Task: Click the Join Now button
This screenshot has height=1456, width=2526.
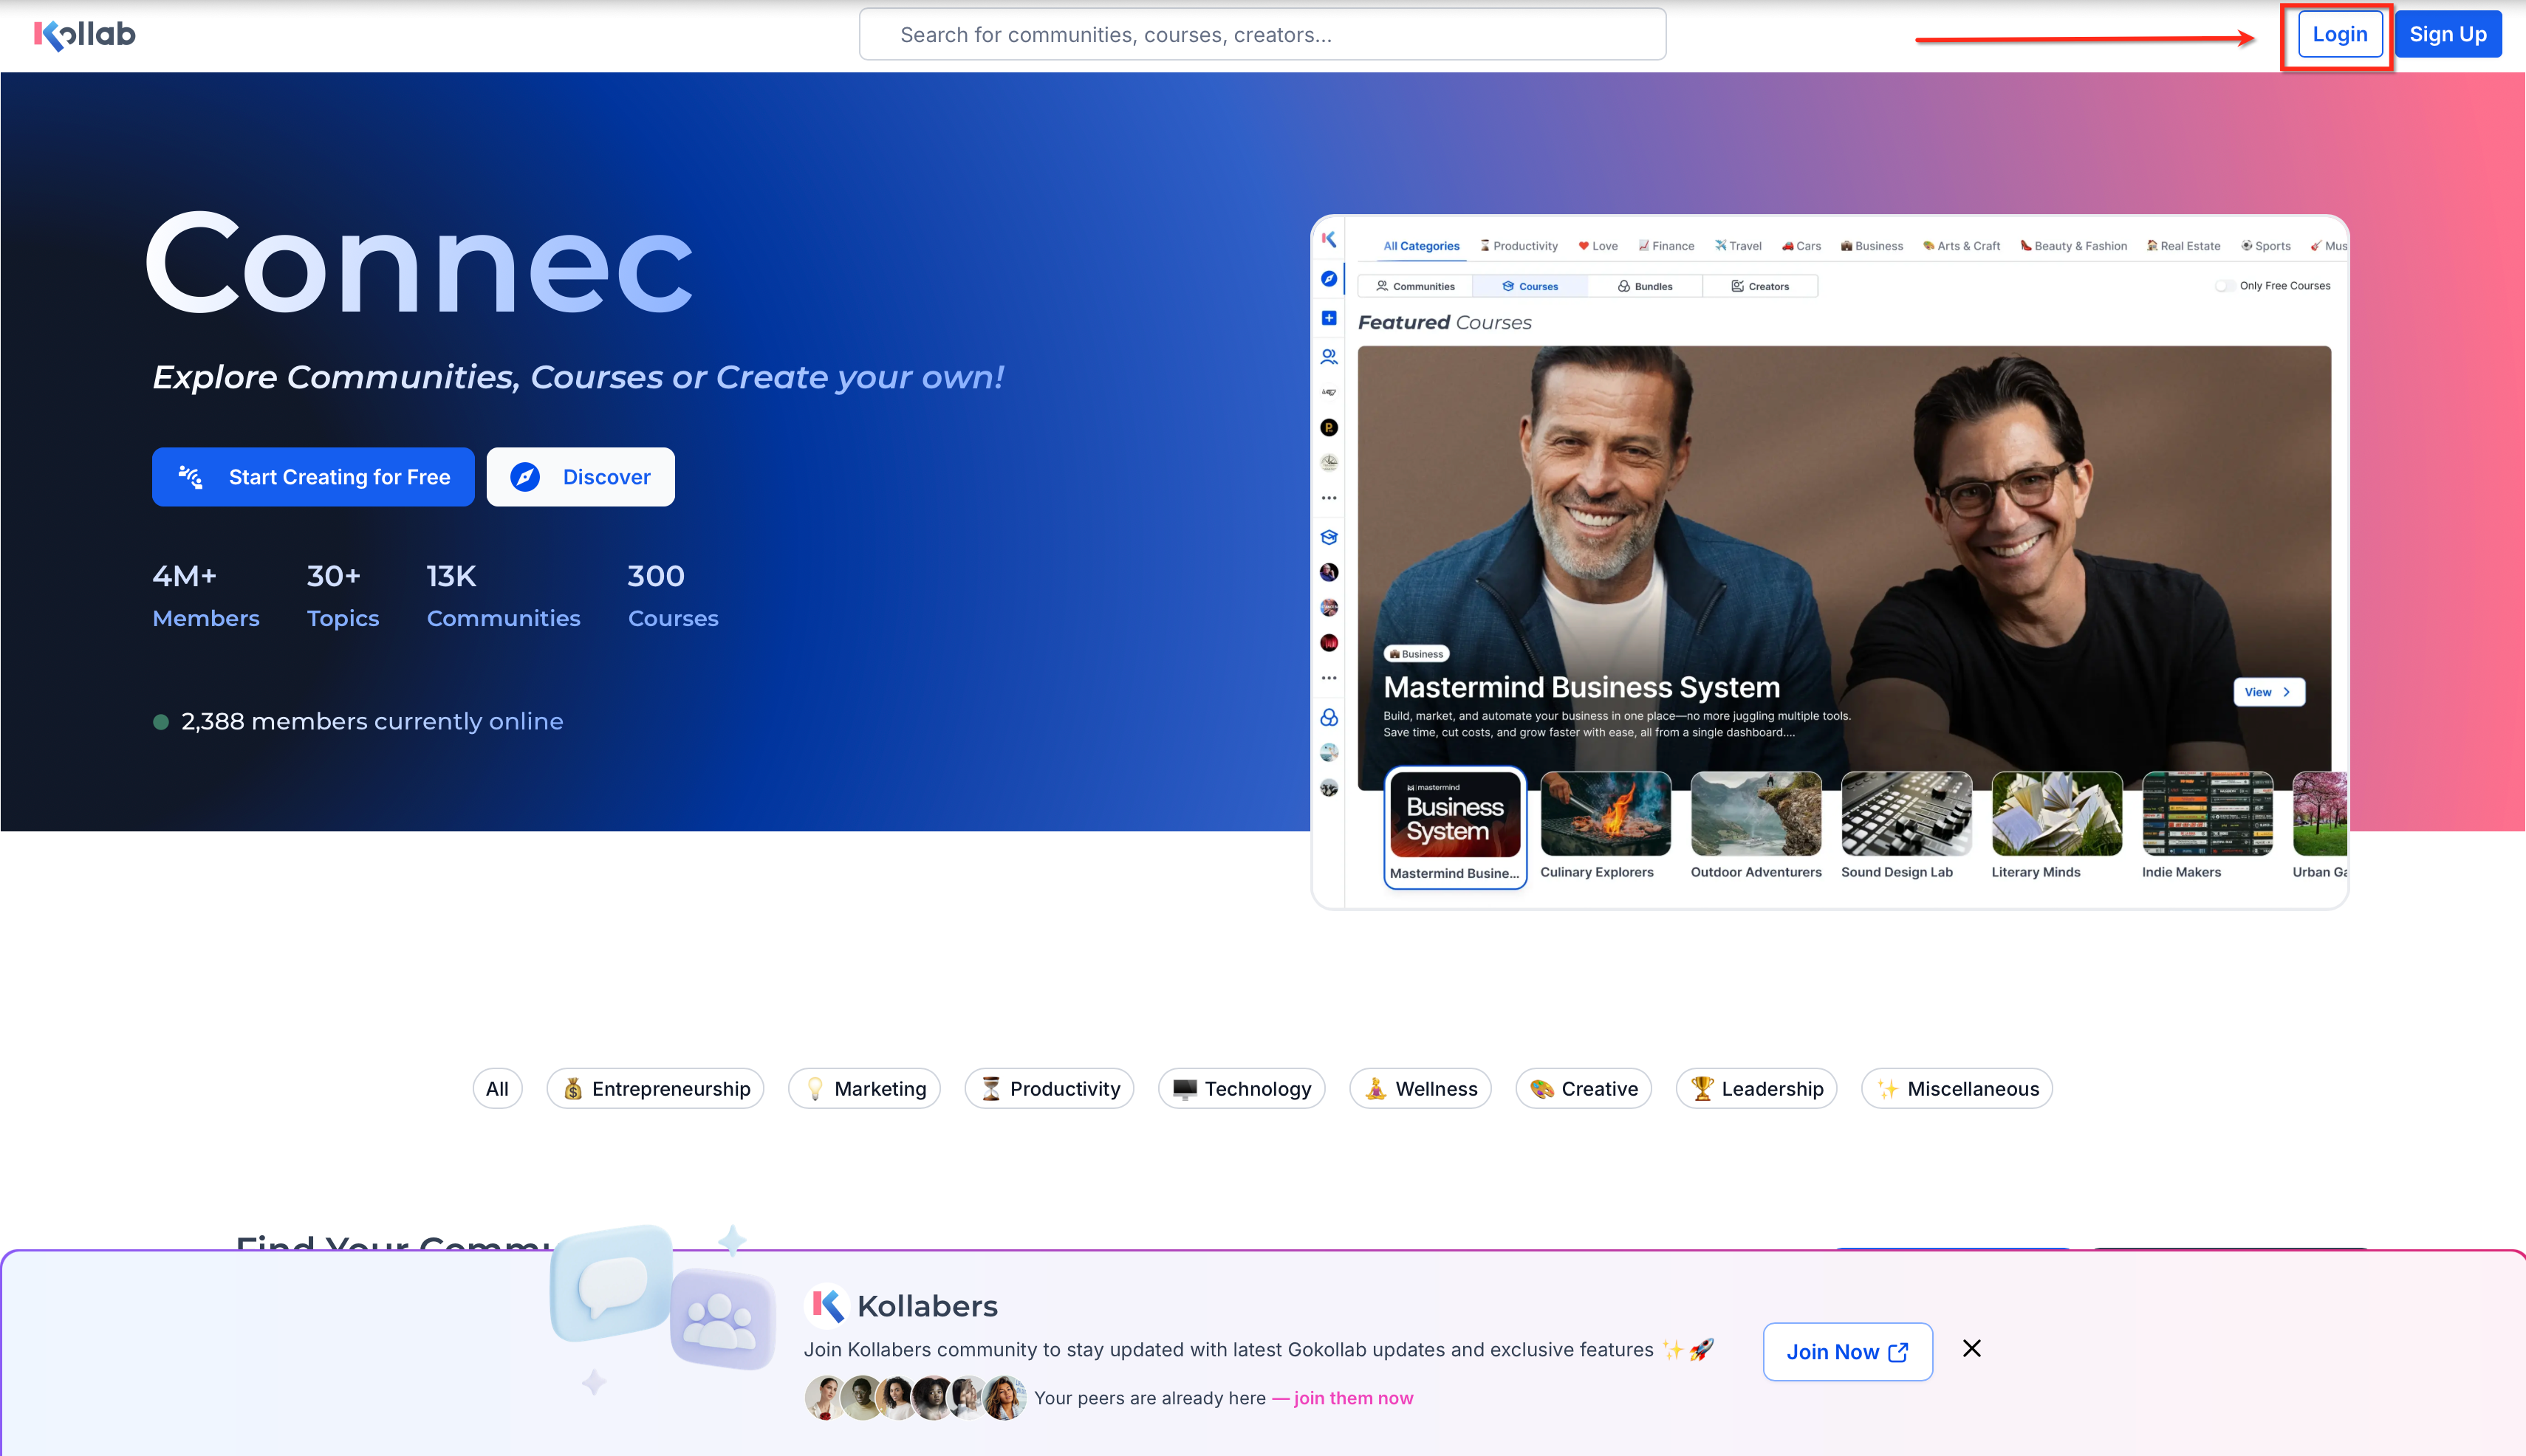Action: point(1846,1351)
